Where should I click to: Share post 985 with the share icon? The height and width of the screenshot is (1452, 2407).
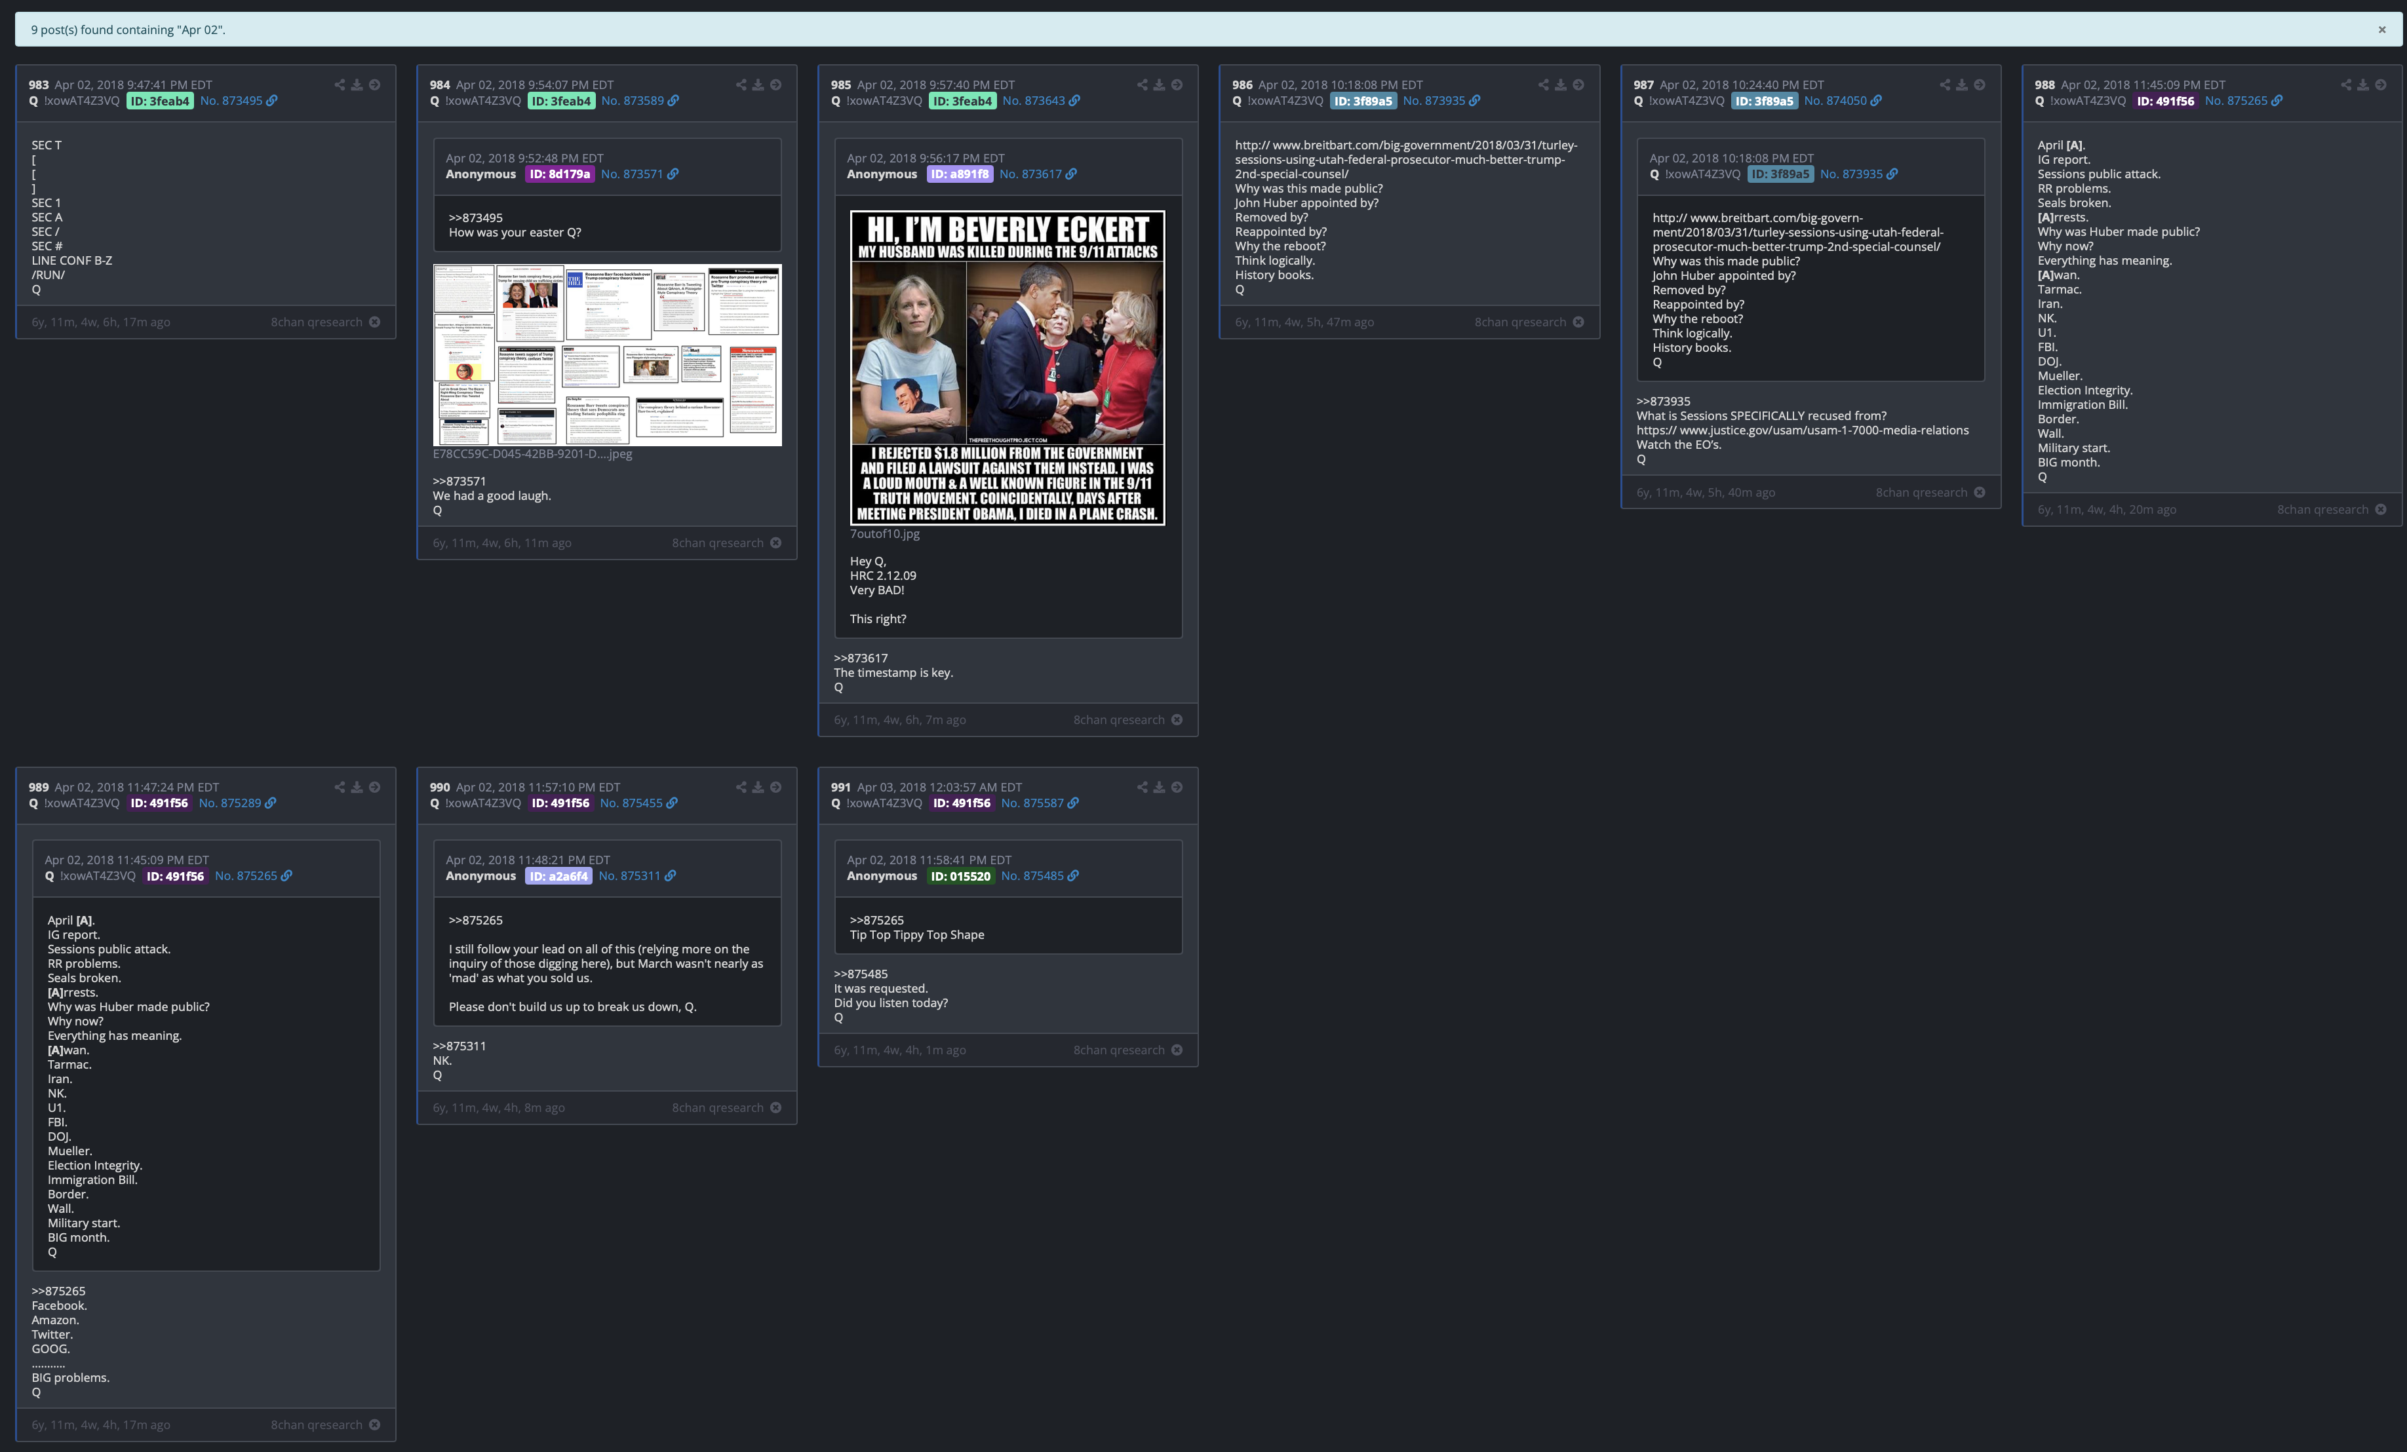tap(1142, 85)
